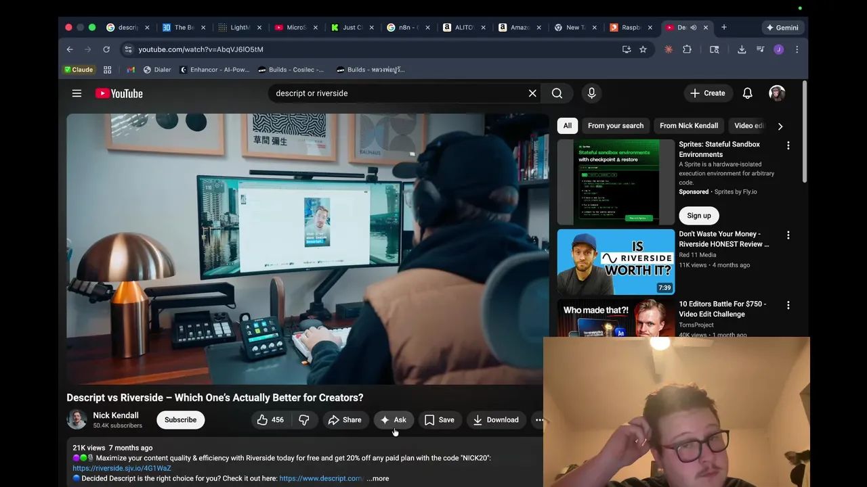Switch to the MicroS YouTube tab
867x487 pixels.
tap(296, 28)
